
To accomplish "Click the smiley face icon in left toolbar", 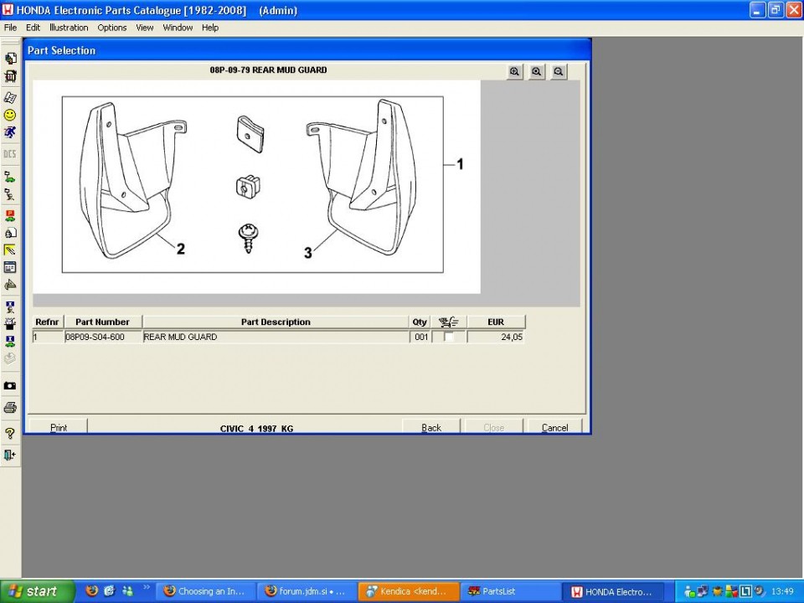I will 10,115.
